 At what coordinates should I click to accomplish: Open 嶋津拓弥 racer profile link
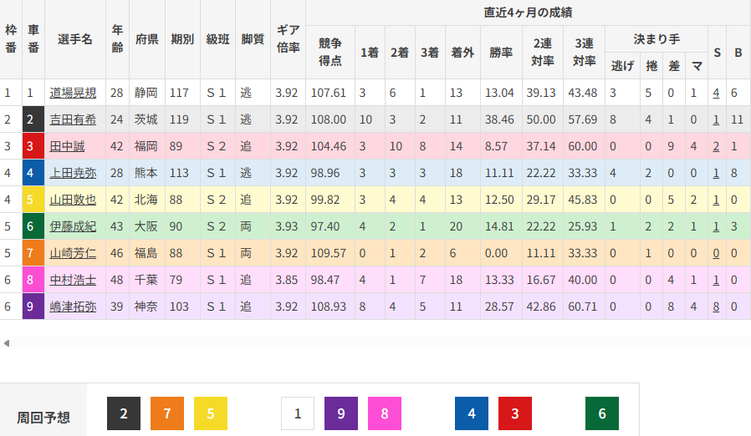point(73,307)
